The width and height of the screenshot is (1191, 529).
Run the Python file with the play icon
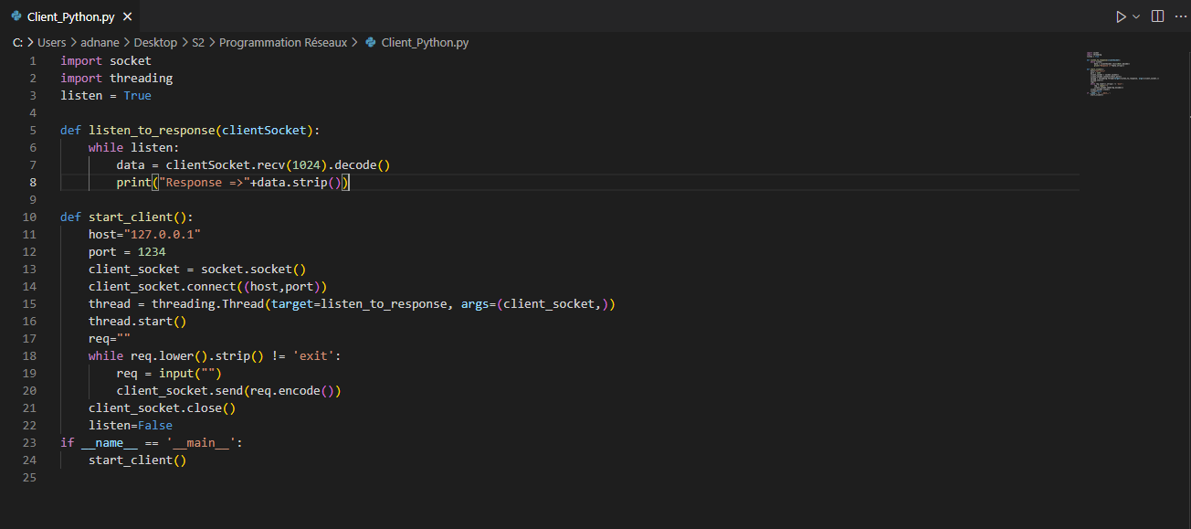[1120, 16]
